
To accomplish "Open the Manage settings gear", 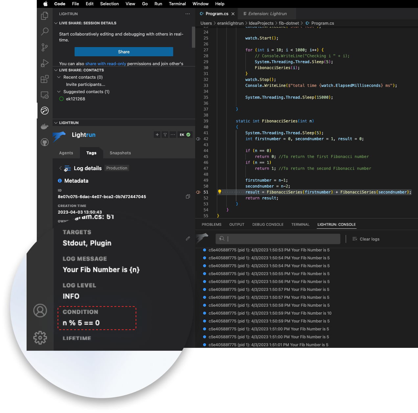I will coord(40,338).
